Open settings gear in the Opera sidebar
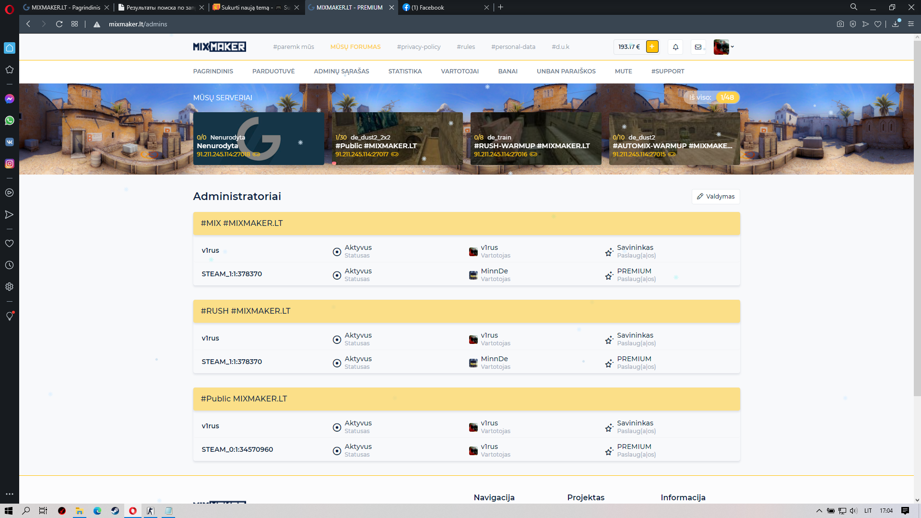 10,287
